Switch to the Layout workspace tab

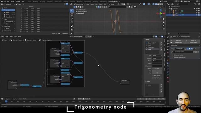point(29,2)
